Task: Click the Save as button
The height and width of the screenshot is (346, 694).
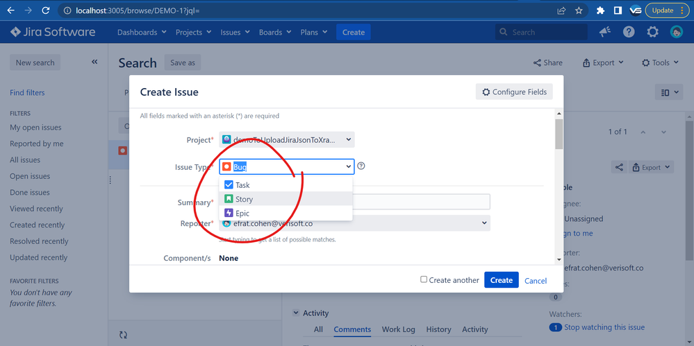Action: (182, 62)
